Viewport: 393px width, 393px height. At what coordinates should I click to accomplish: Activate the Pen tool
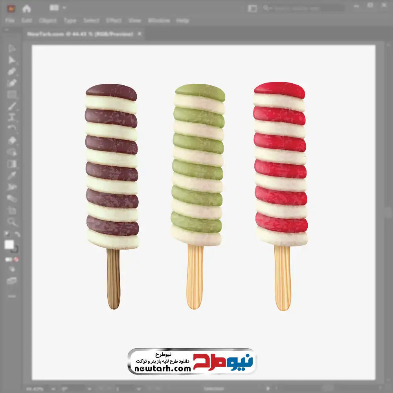12,72
